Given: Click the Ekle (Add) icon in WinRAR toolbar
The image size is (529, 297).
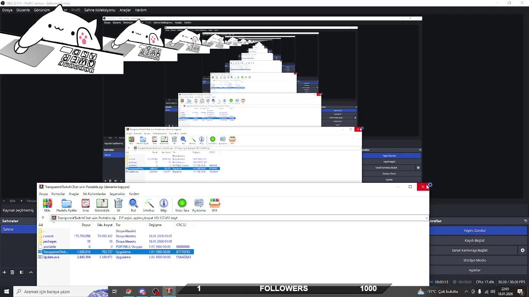Looking at the screenshot, I should pos(48,205).
